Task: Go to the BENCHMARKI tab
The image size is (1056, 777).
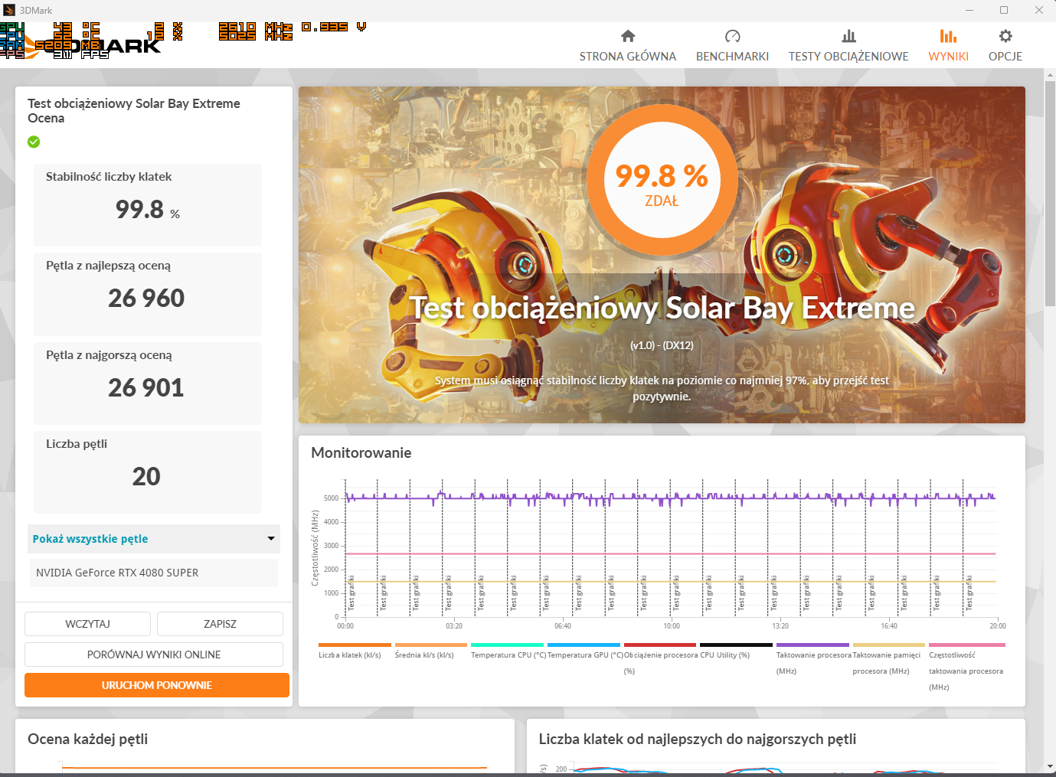Action: pyautogui.click(x=732, y=57)
